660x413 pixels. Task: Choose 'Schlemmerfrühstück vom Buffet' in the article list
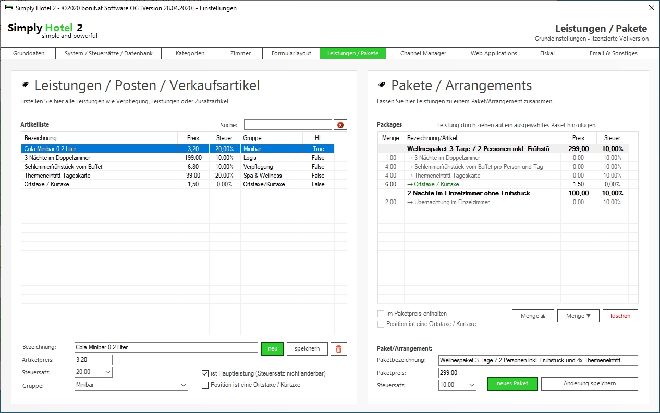coord(178,167)
